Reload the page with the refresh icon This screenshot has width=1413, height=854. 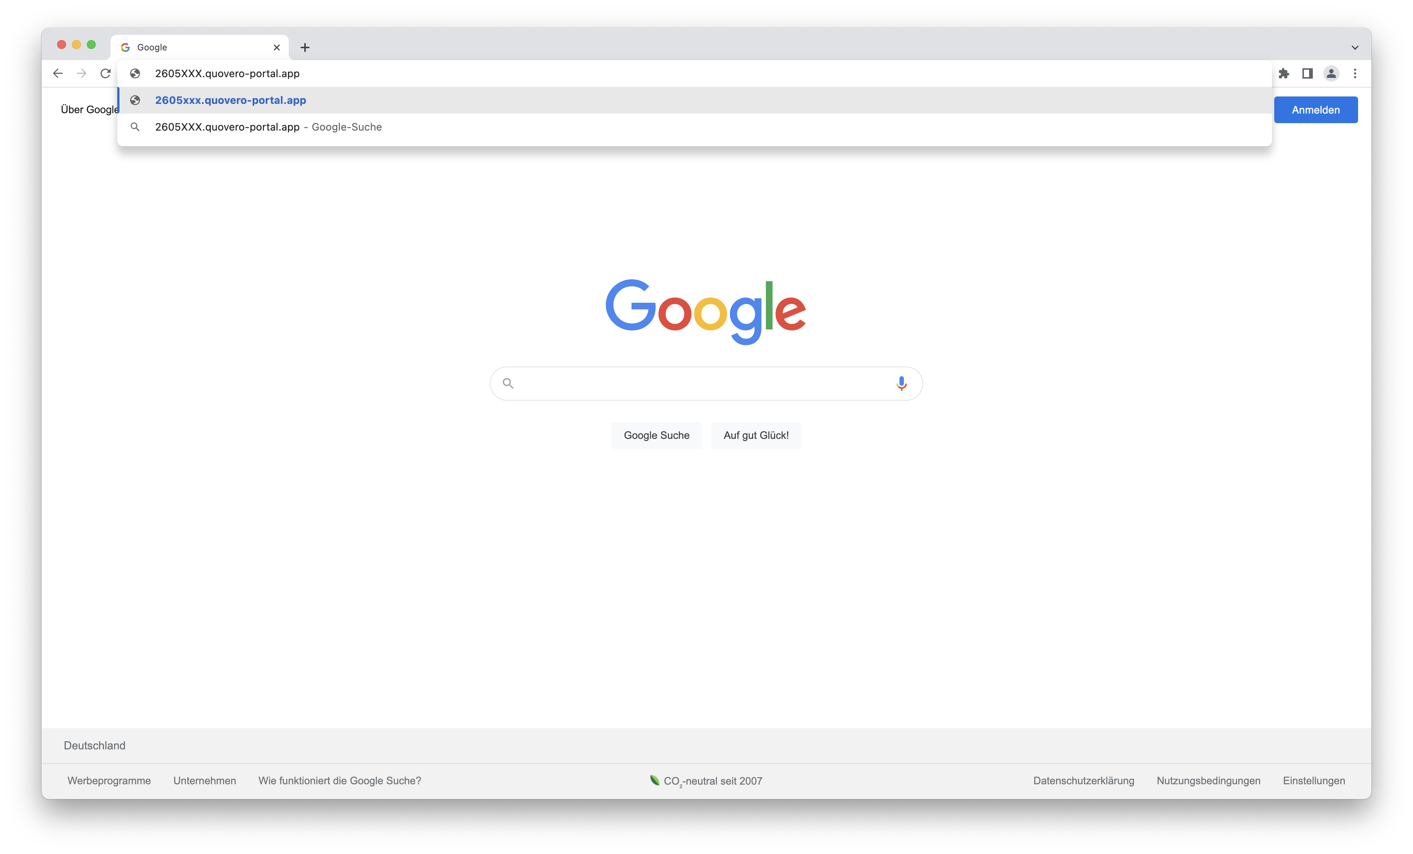pos(105,73)
